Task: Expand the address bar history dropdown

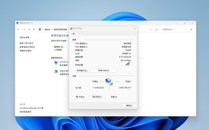Action: (x=150, y=30)
